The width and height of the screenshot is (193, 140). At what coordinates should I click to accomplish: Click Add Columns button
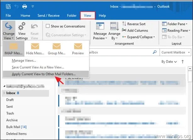pyautogui.click(x=135, y=30)
